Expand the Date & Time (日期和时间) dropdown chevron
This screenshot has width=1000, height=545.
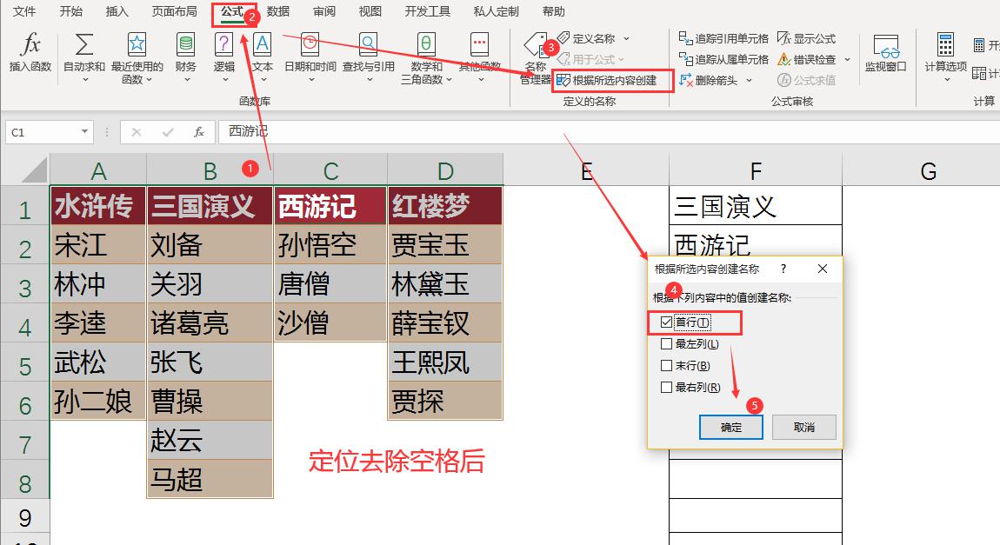311,80
